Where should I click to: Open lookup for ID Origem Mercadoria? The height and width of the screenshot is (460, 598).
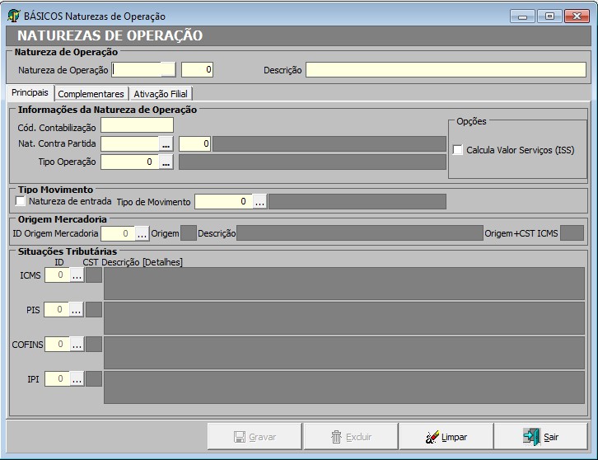pos(142,234)
